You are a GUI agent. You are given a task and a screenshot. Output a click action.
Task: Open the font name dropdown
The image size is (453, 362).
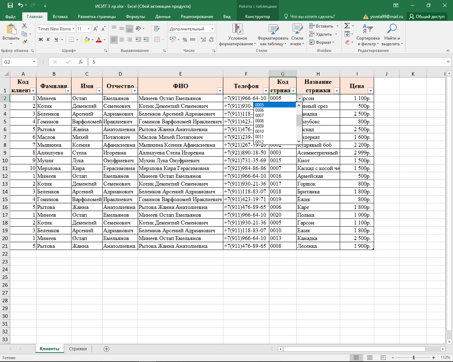click(74, 29)
